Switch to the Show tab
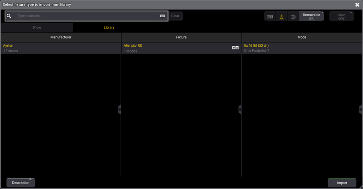This screenshot has height=189, width=363. tap(37, 27)
